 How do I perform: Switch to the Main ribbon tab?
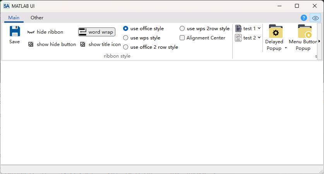(x=14, y=18)
